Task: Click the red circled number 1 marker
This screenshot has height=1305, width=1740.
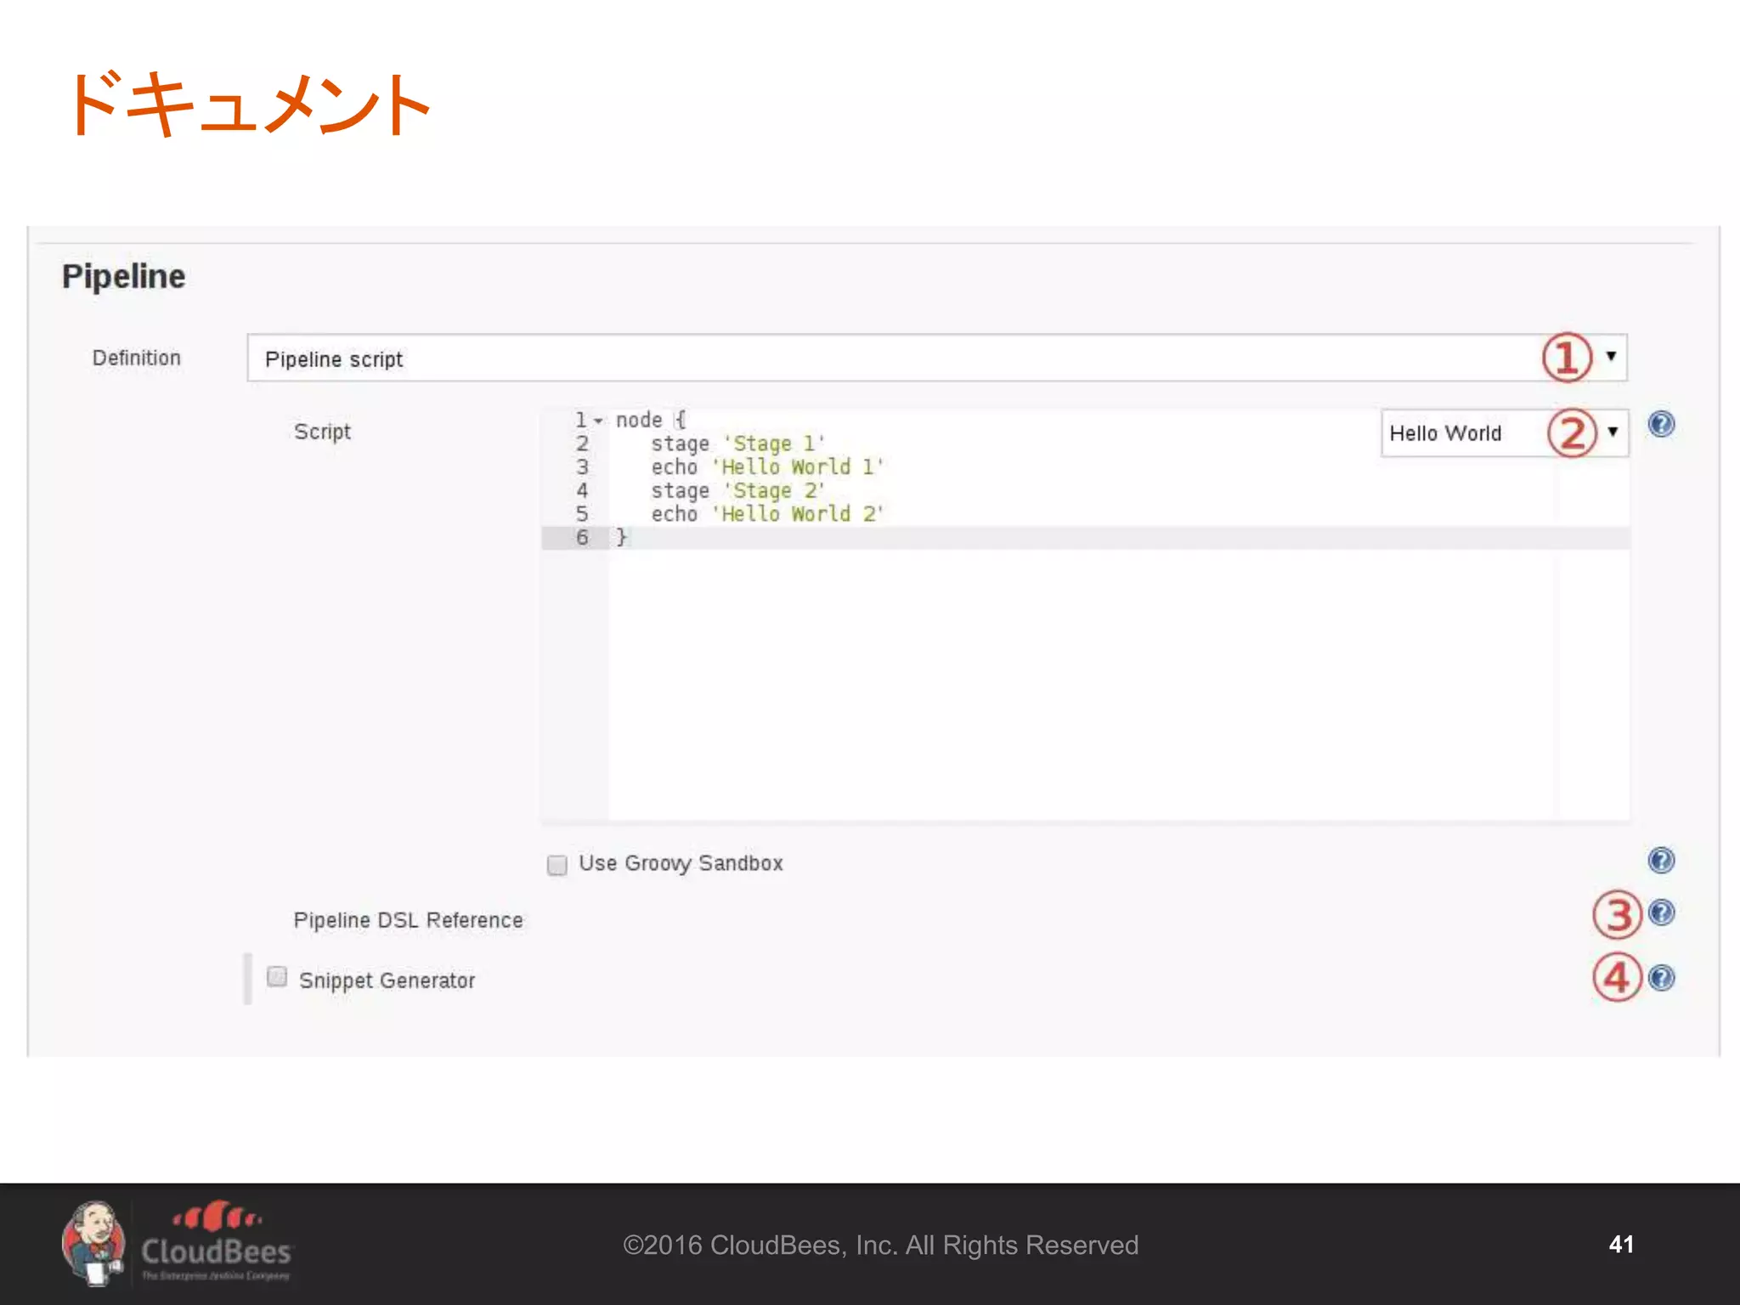Action: (1566, 358)
